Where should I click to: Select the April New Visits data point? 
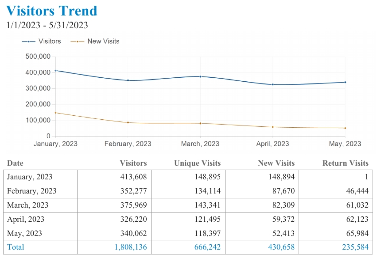tap(272, 127)
